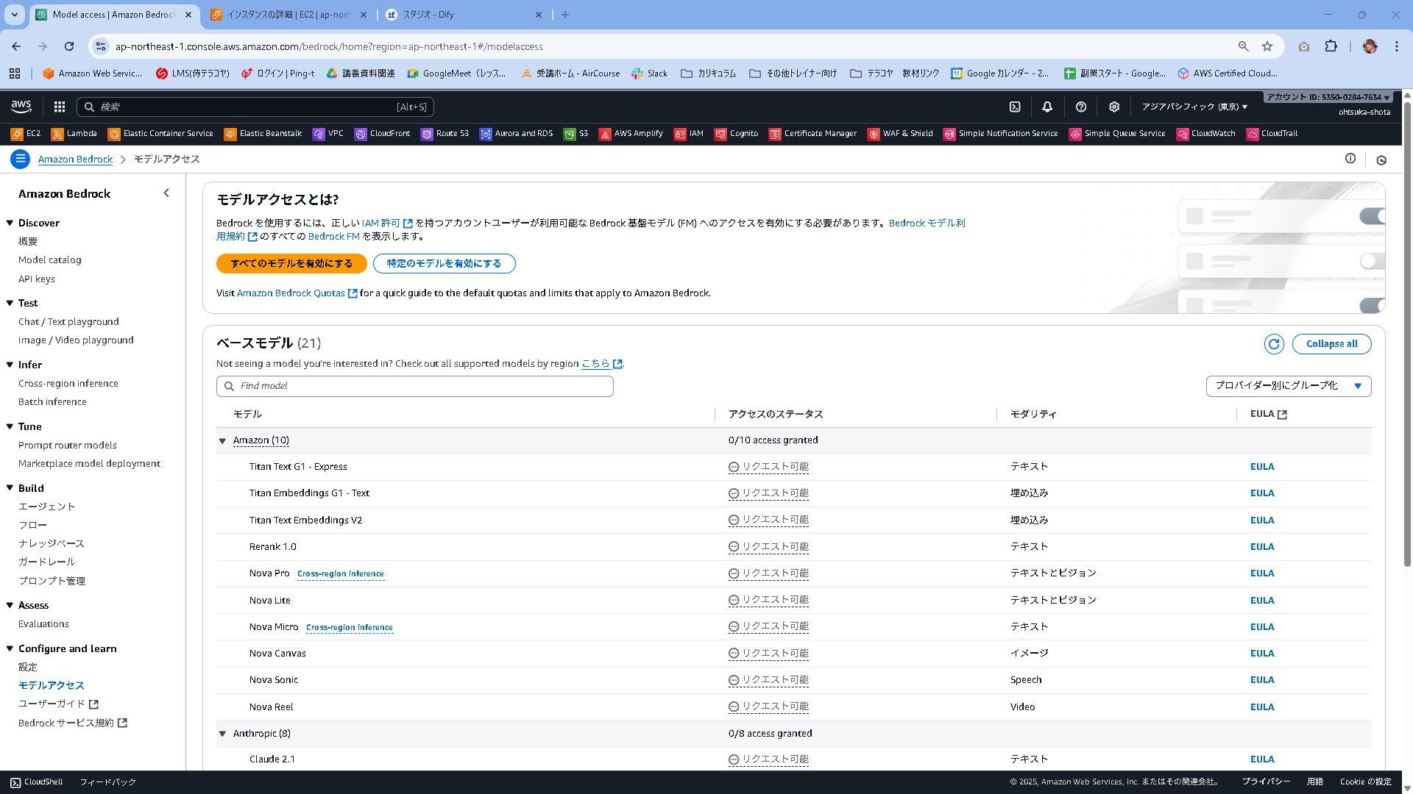This screenshot has height=794, width=1413.
Task: Launch CloudShell from the bottom bar
Action: (x=35, y=782)
